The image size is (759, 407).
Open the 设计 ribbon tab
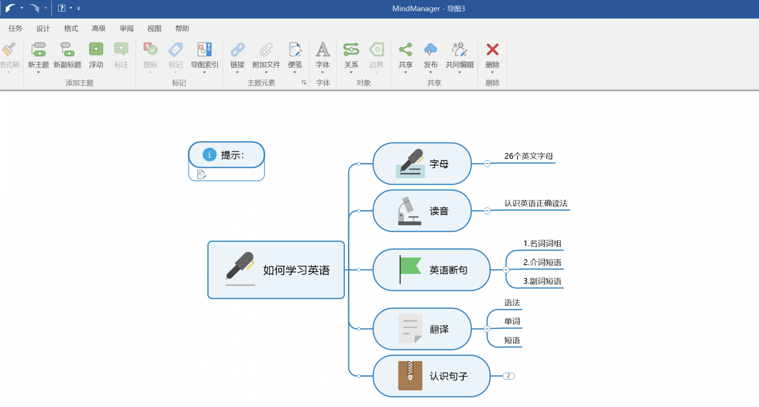(43, 28)
